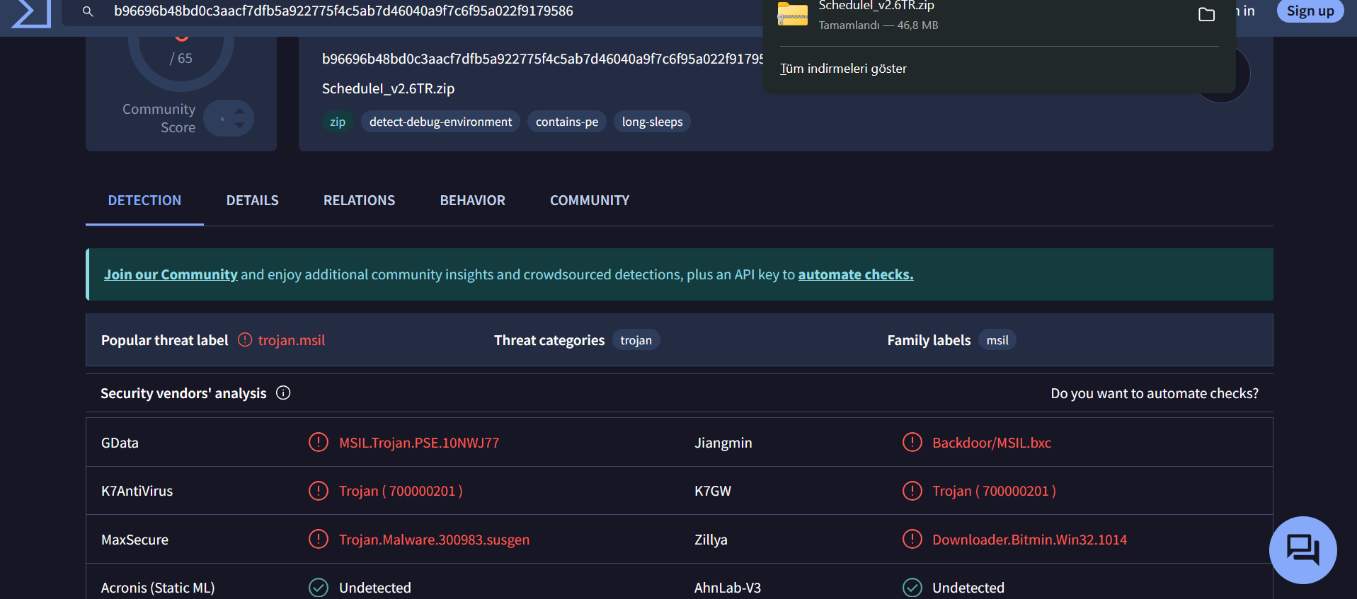Open the BEHAVIOR tab
This screenshot has height=599, width=1357.
tap(472, 201)
